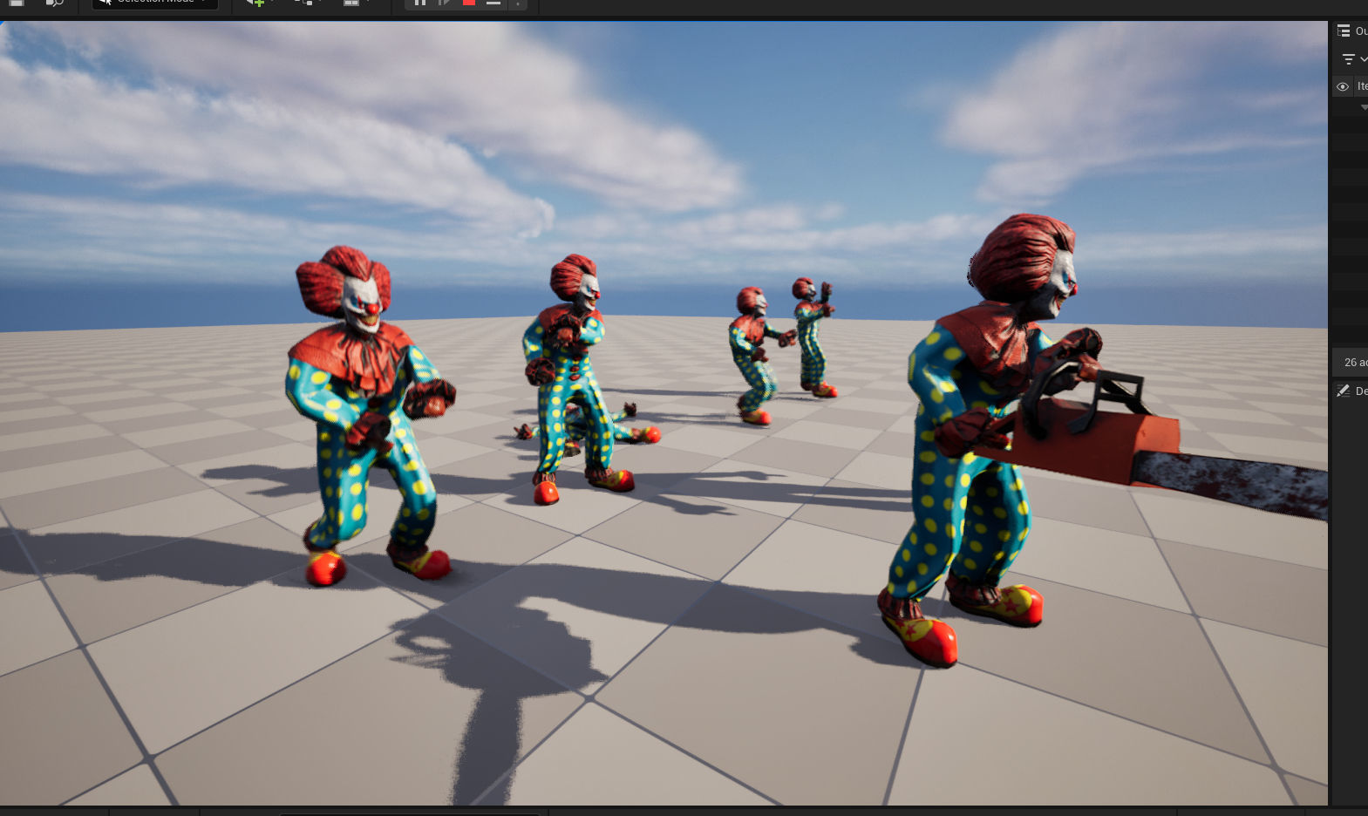Open the browse content icon beside Save
The width and height of the screenshot is (1368, 816).
pos(54,3)
